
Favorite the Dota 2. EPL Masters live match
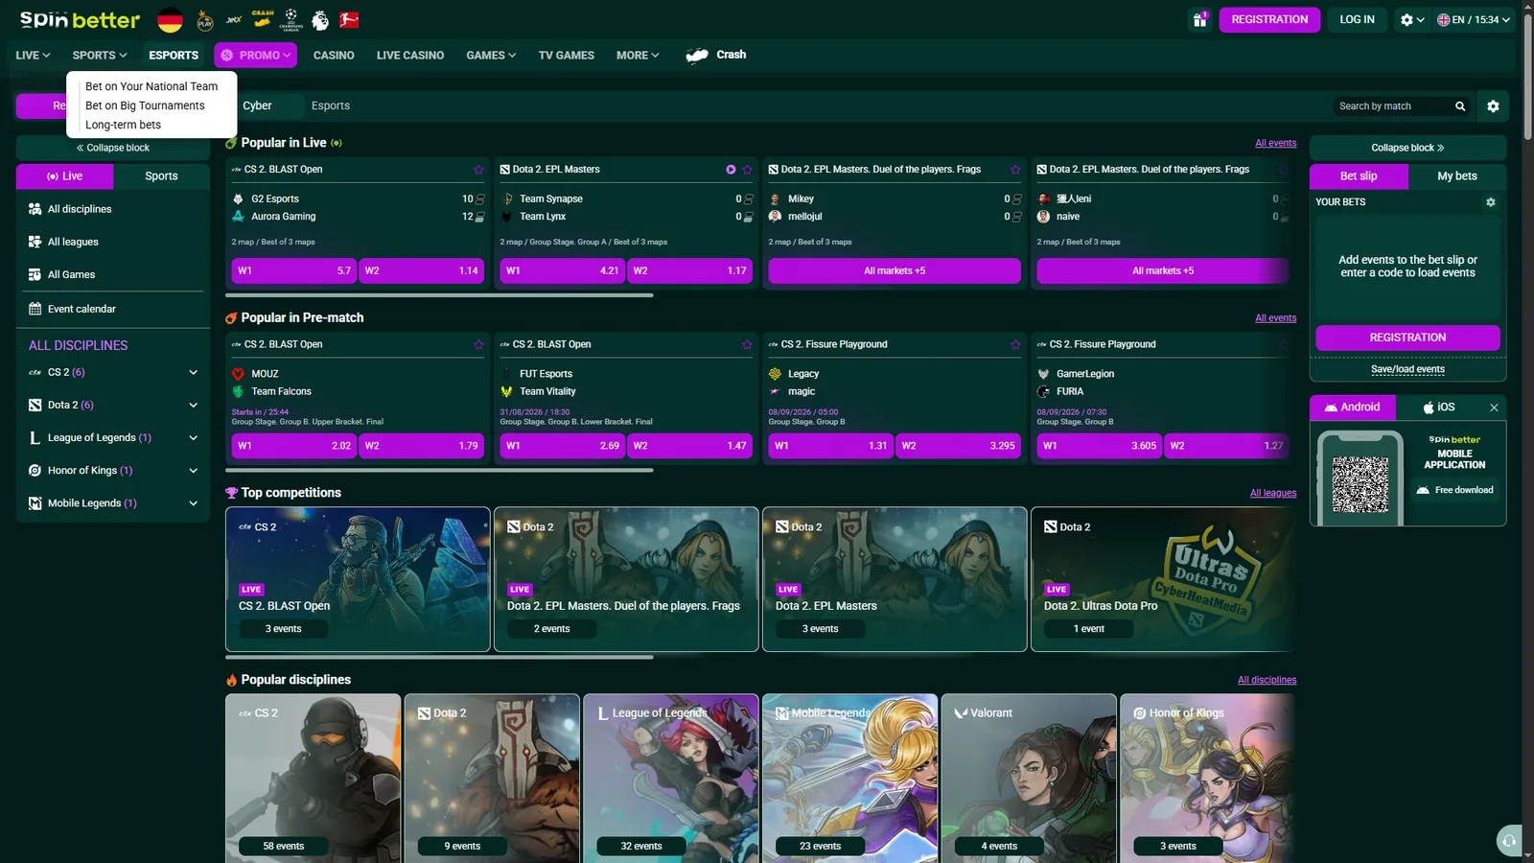pos(747,170)
